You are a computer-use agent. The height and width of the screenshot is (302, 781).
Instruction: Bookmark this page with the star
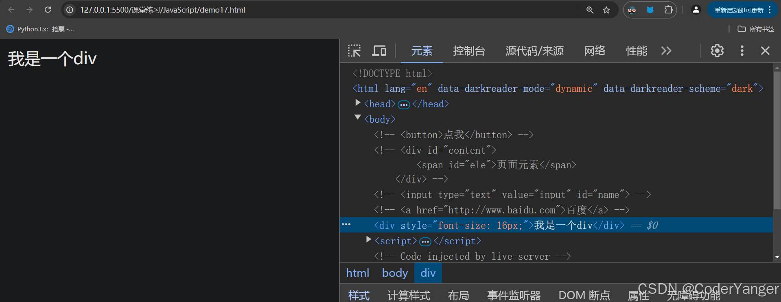[606, 10]
